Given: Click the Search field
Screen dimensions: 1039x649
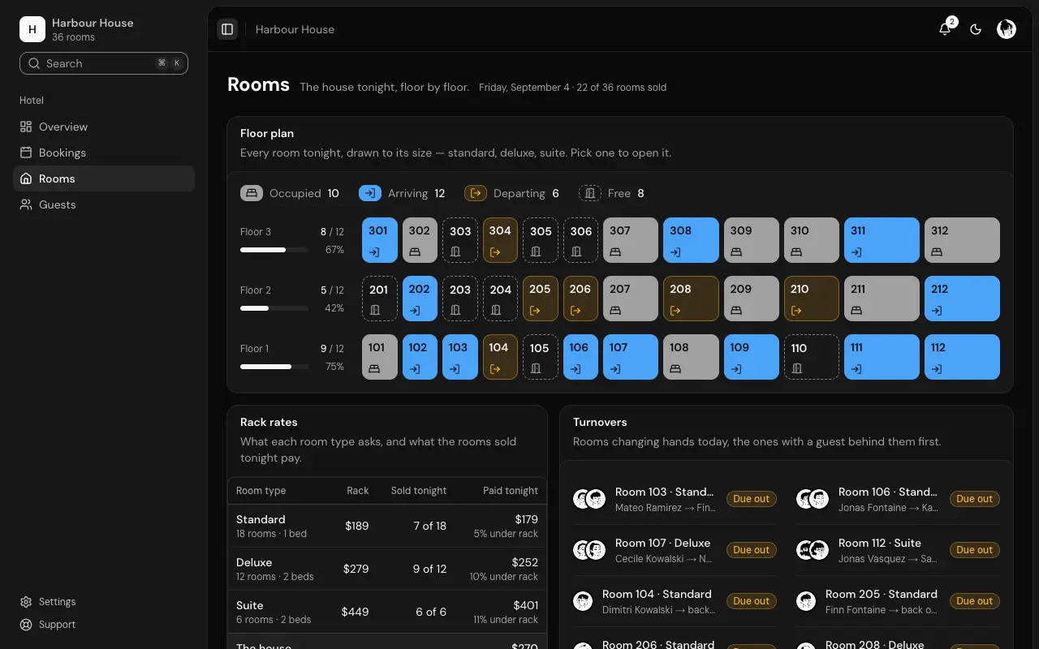Looking at the screenshot, I should (x=104, y=63).
